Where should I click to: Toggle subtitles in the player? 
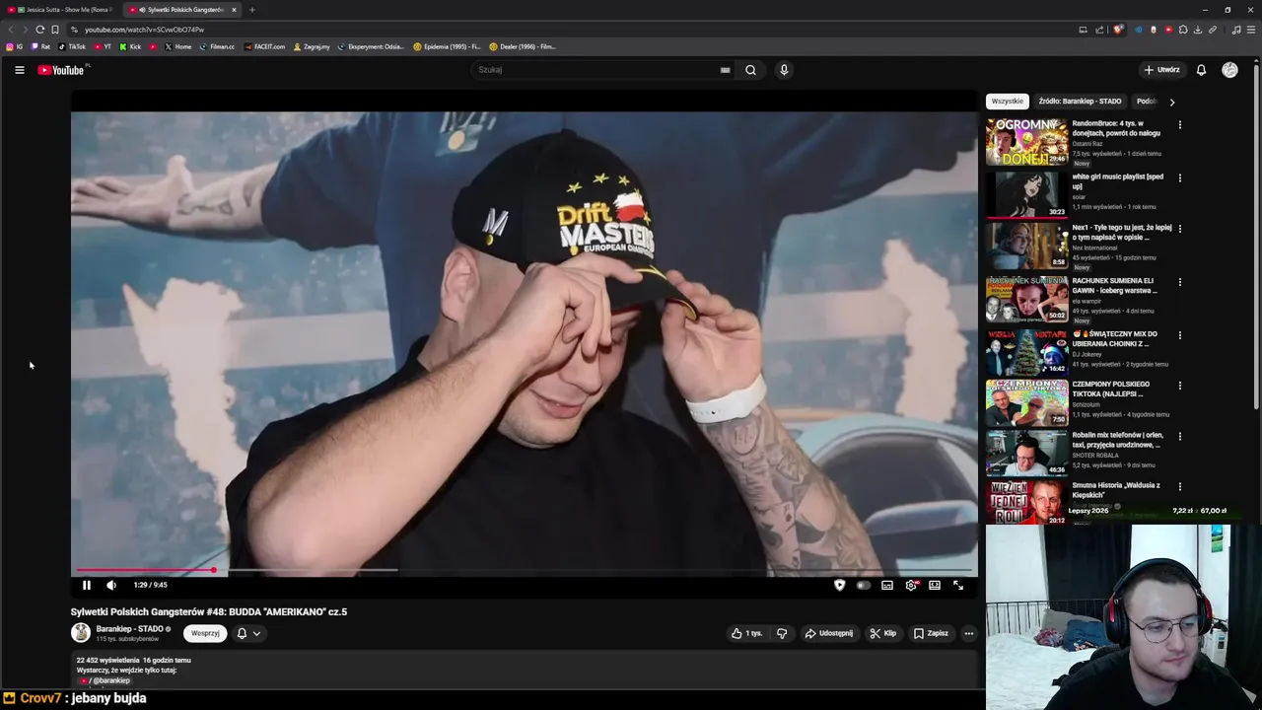[x=887, y=585]
